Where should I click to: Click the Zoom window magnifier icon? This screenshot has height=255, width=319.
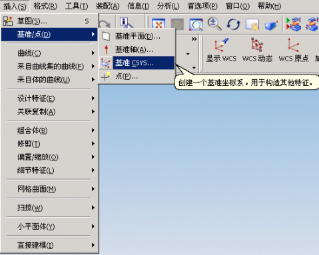[196, 25]
